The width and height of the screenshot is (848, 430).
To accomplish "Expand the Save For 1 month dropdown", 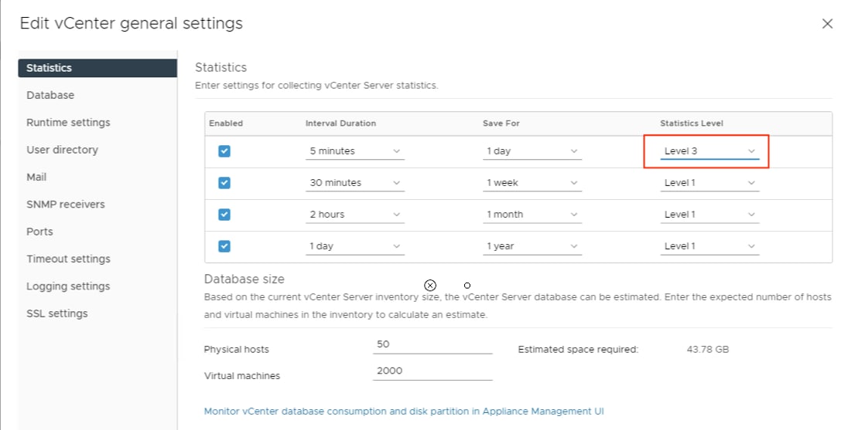I will pyautogui.click(x=532, y=214).
